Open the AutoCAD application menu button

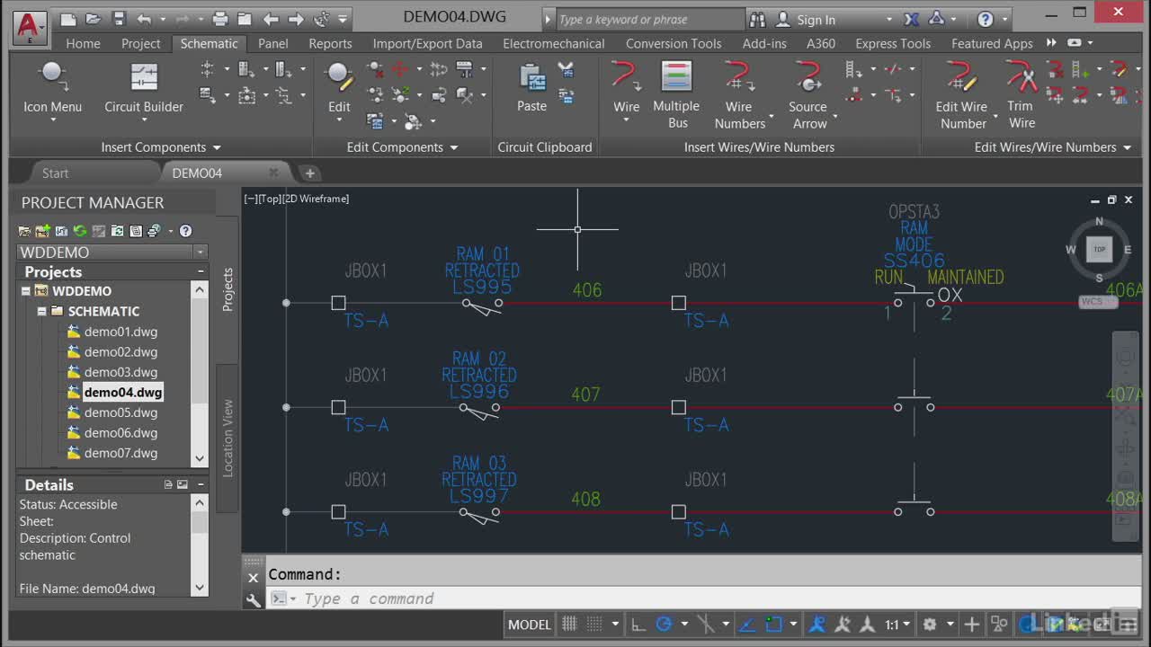[x=30, y=28]
